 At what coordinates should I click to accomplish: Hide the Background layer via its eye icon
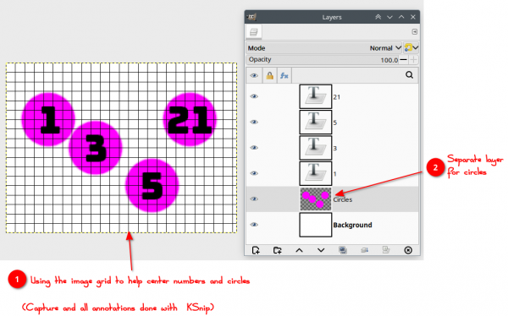(254, 225)
